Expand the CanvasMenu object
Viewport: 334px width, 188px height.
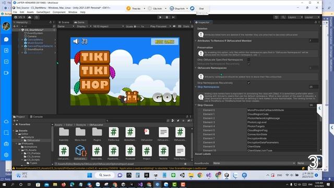22,40
